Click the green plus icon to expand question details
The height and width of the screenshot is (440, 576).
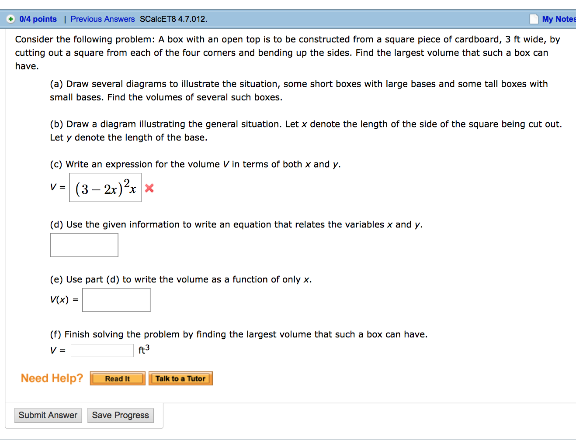10,19
